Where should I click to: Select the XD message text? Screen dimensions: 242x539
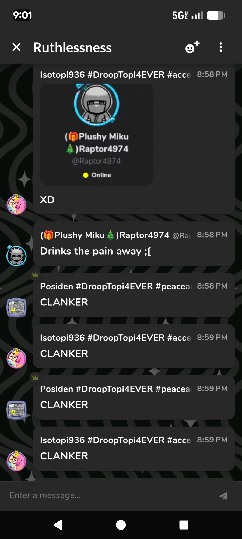click(47, 200)
